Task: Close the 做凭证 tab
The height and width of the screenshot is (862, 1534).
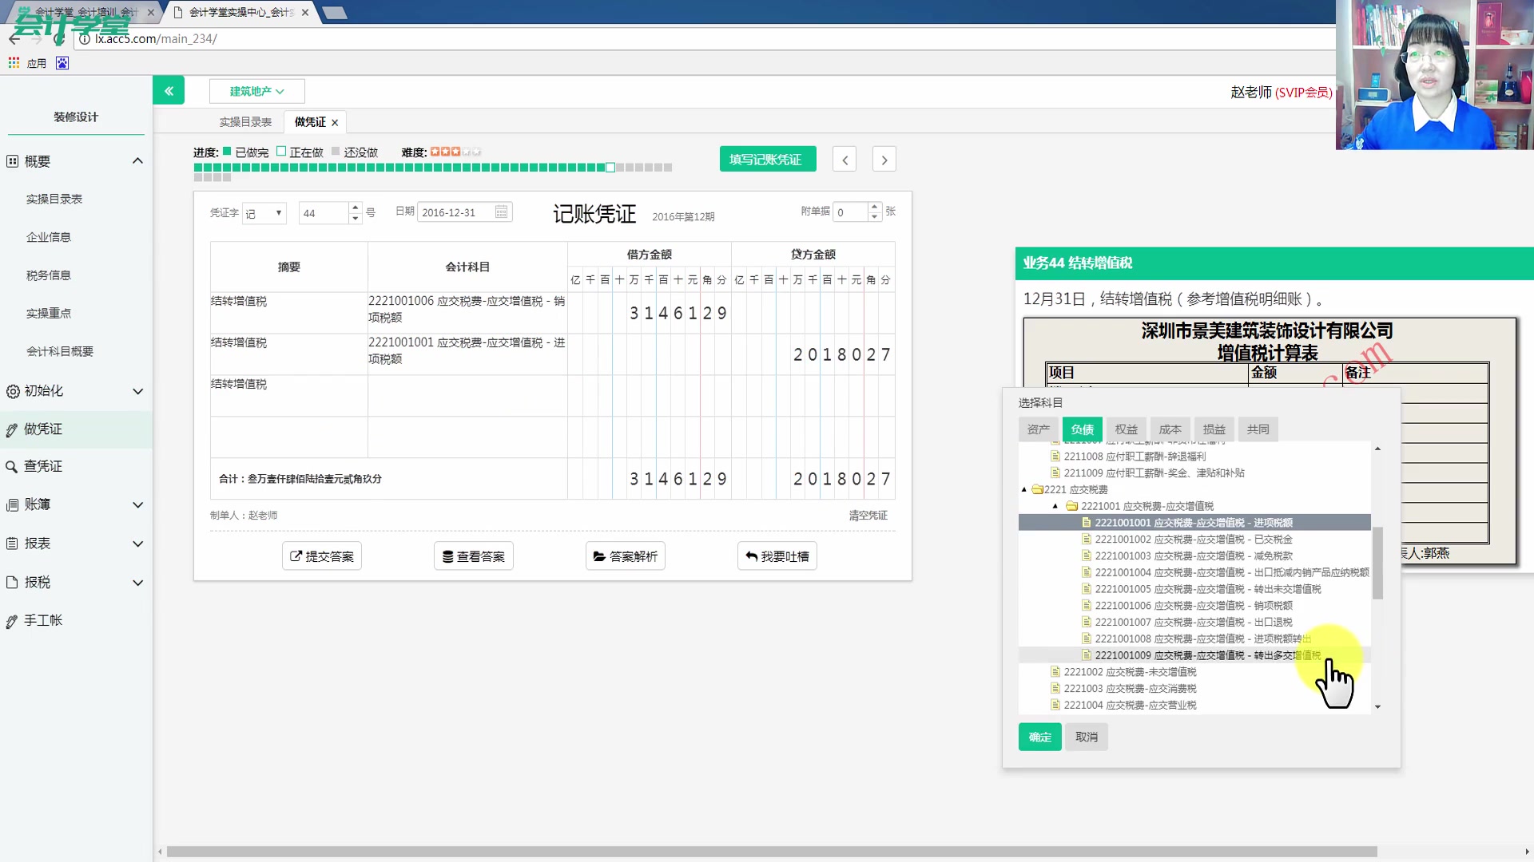Action: [335, 122]
